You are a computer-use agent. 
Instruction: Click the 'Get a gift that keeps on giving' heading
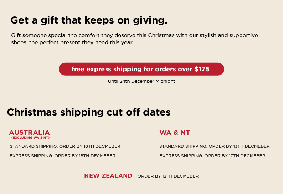coord(89,20)
